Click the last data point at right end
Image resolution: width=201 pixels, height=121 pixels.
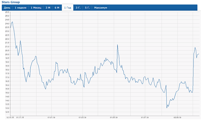click(199, 54)
